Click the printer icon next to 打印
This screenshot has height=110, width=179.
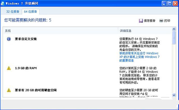click(161, 21)
